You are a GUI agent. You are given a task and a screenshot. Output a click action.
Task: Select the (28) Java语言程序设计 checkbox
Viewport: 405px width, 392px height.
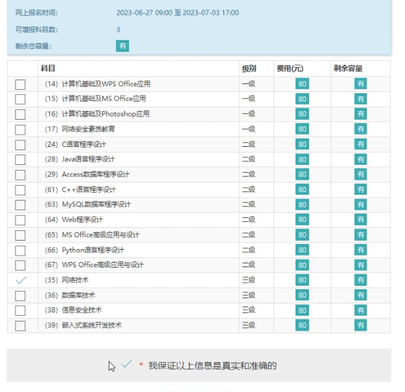pos(20,160)
